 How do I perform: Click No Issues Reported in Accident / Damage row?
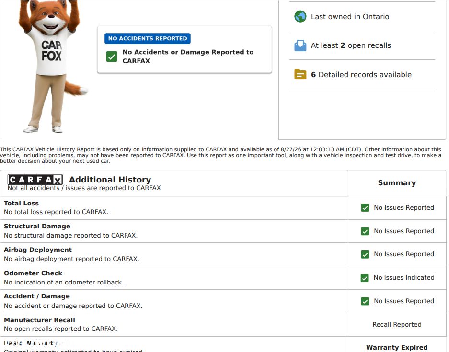click(x=404, y=301)
